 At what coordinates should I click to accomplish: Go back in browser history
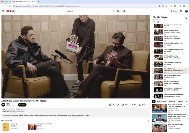(2, 6)
